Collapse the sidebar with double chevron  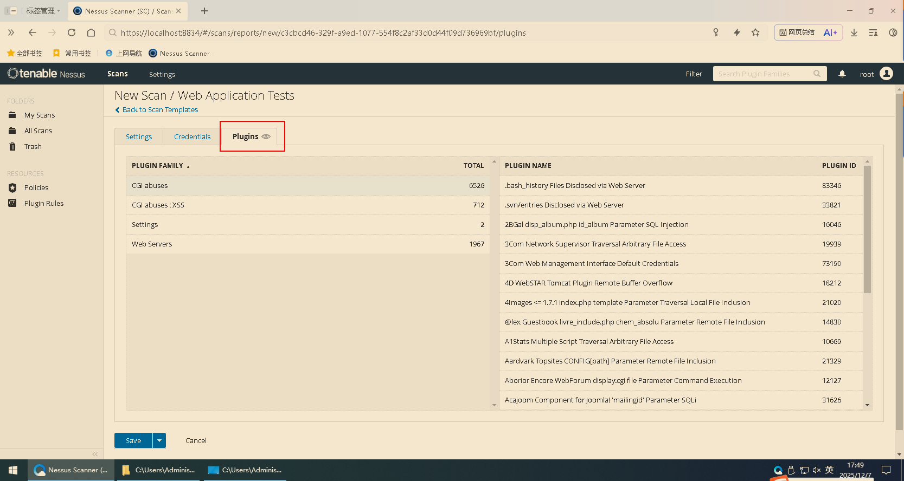[95, 454]
